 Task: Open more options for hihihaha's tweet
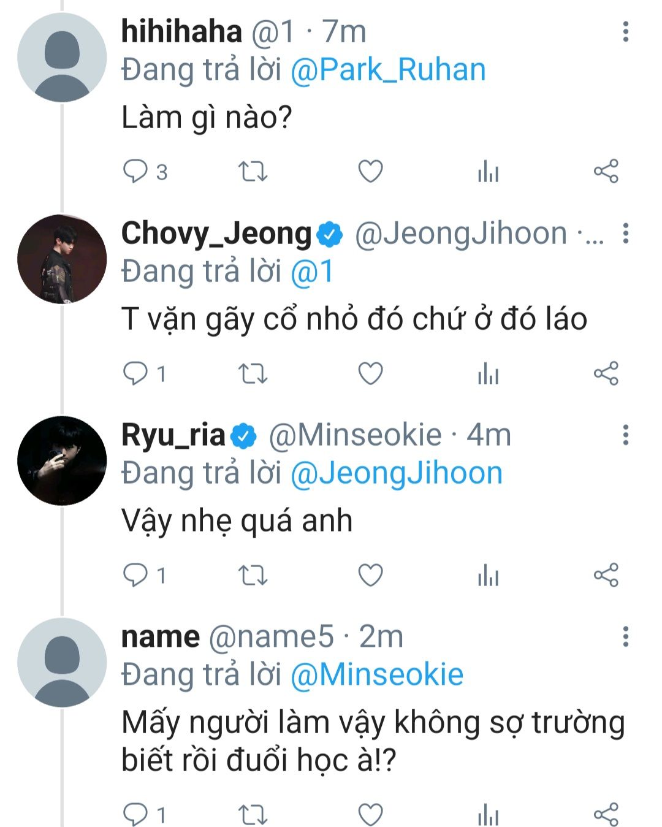(625, 32)
